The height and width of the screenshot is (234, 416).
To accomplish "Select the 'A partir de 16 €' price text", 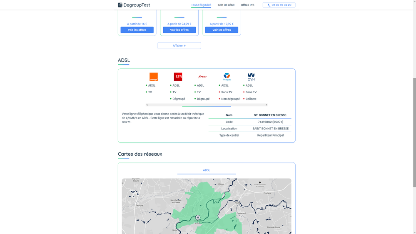I will point(137,24).
